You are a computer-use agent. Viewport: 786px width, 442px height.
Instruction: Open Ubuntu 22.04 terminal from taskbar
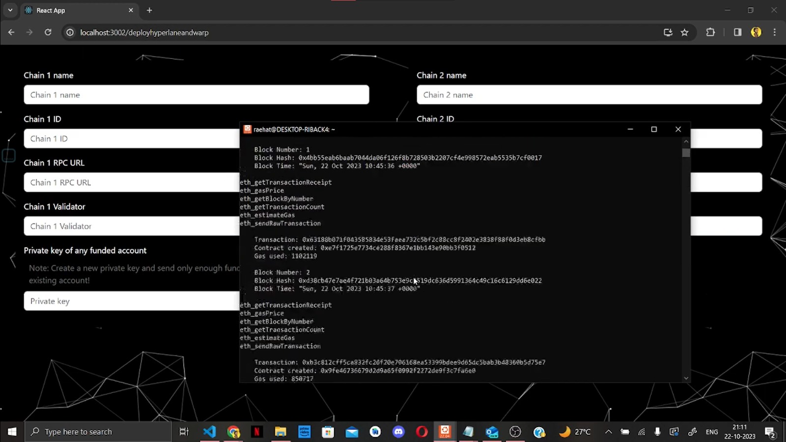[445, 432]
